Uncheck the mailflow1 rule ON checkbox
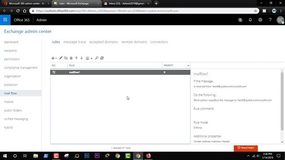The height and width of the screenshot is (160, 285). click(54, 72)
